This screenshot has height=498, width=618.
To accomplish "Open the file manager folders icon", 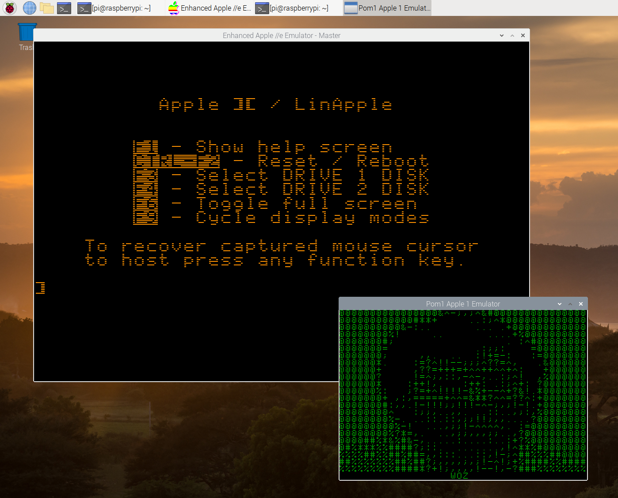I will [47, 8].
